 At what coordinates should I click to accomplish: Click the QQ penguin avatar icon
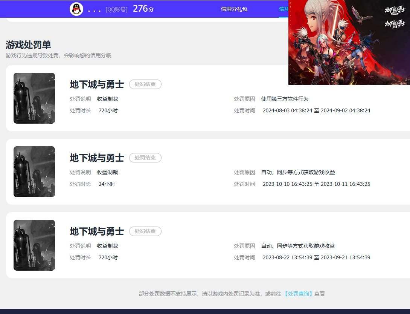(76, 9)
